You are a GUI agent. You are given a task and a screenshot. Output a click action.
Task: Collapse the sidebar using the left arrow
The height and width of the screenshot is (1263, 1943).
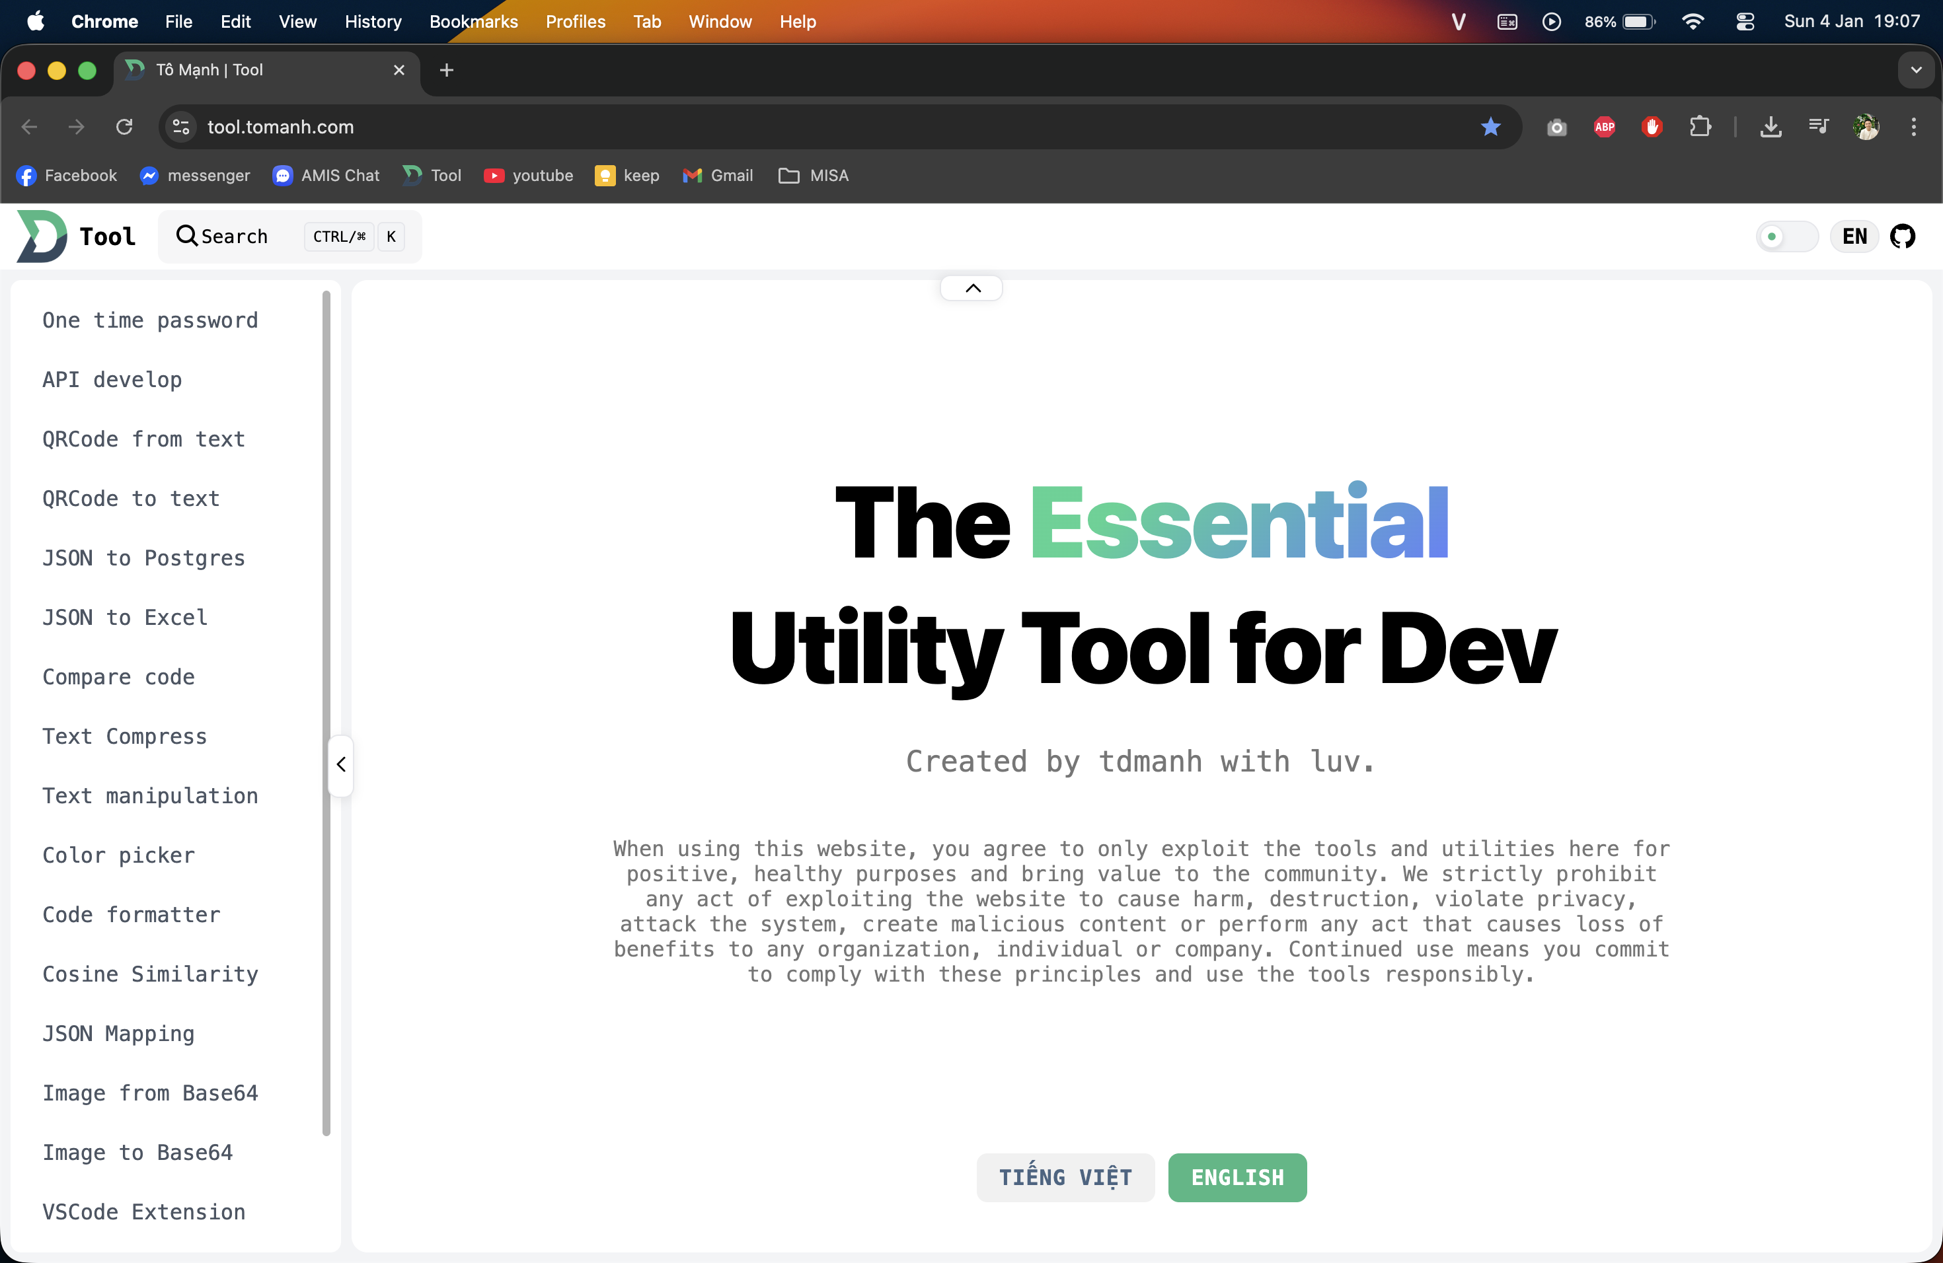tap(340, 764)
